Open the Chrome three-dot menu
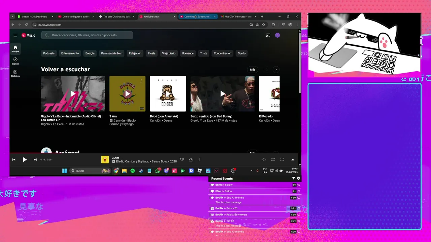The image size is (431, 242). click(297, 25)
